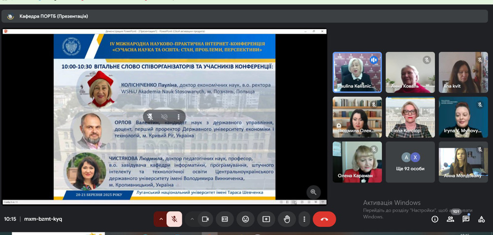Unpin the presentation using the pin icon
Image resolution: width=493 pixels, height=235 pixels.
pyautogui.click(x=150, y=117)
